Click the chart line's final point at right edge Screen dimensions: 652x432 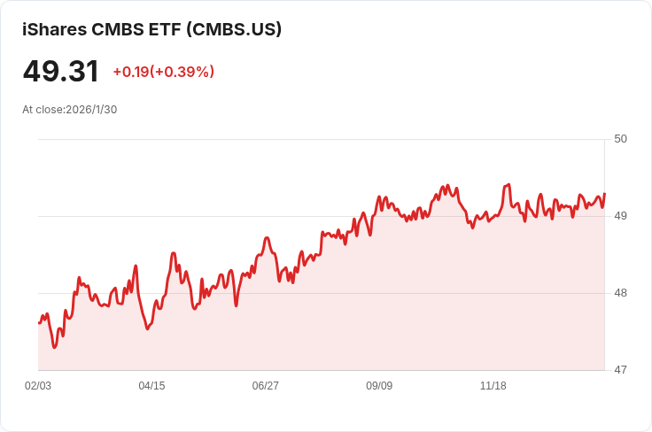tap(604, 194)
